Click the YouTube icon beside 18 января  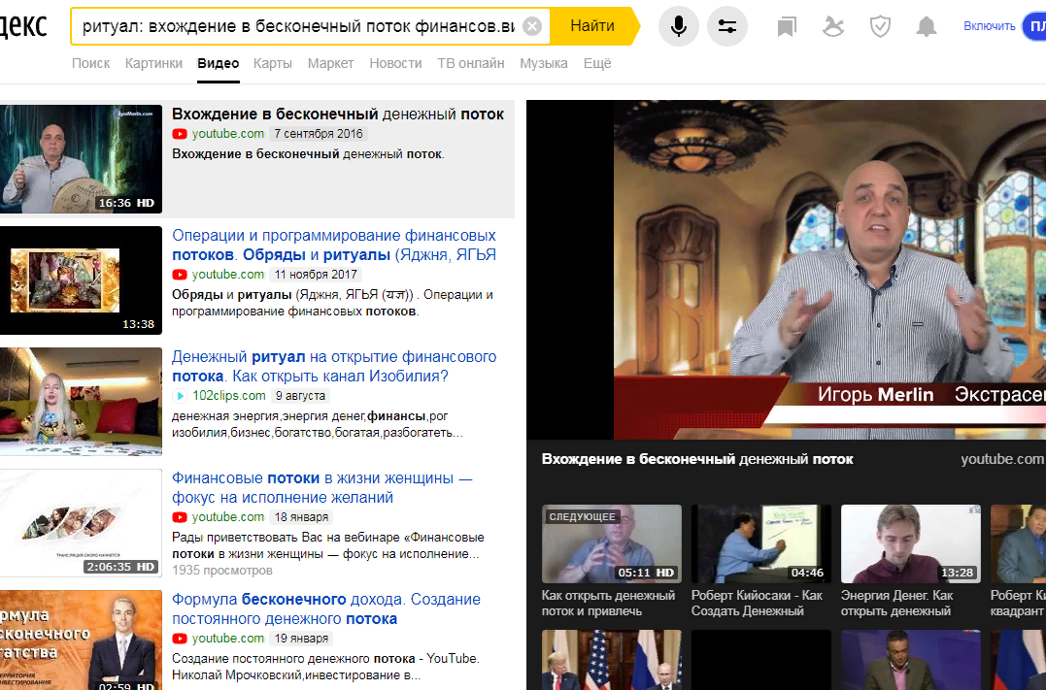point(180,517)
